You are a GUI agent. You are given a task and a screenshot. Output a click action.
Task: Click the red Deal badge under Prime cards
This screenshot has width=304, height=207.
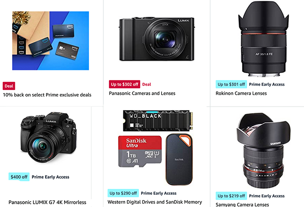point(9,86)
